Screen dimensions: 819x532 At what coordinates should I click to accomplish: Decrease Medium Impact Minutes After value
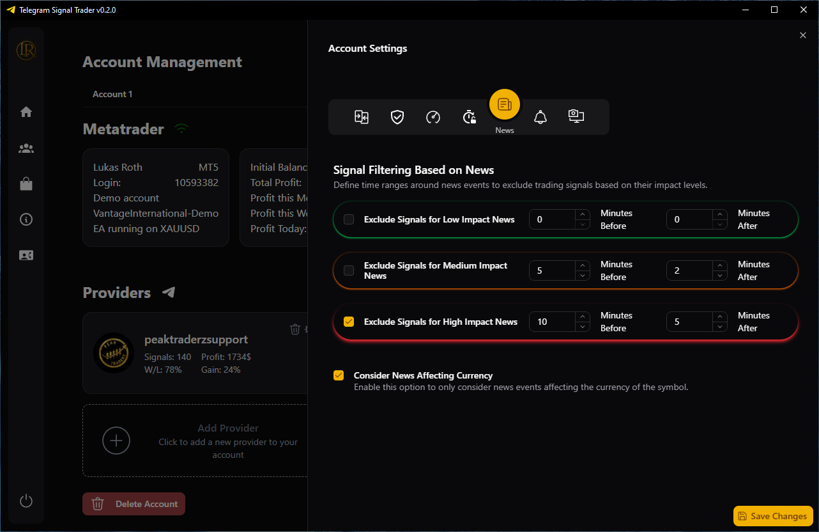point(720,275)
